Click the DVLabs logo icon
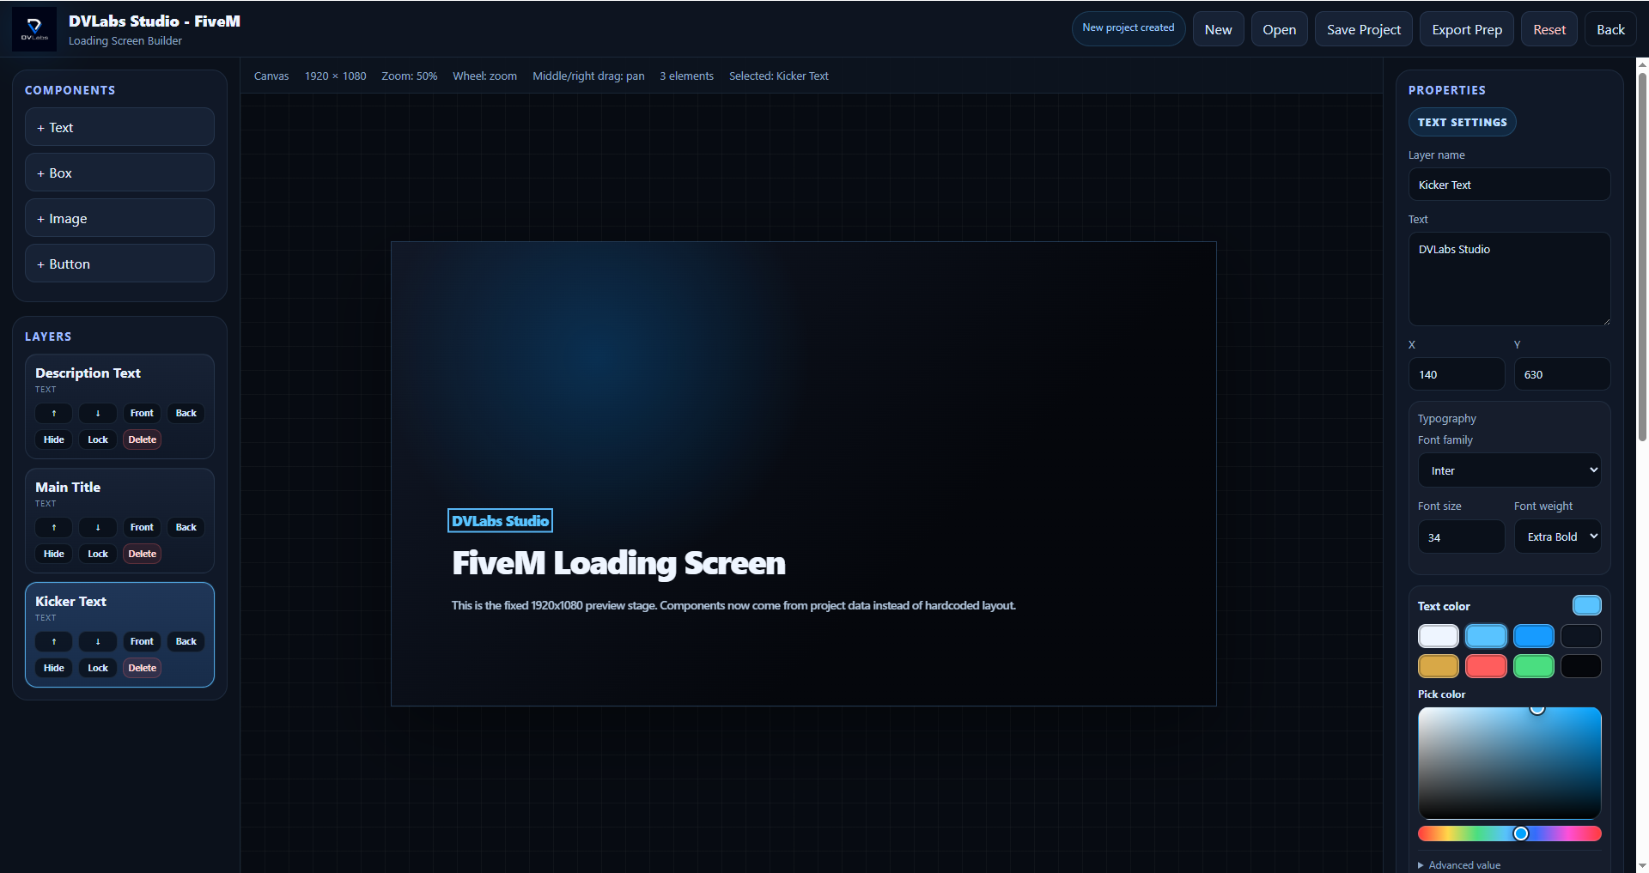The image size is (1649, 873). (34, 29)
